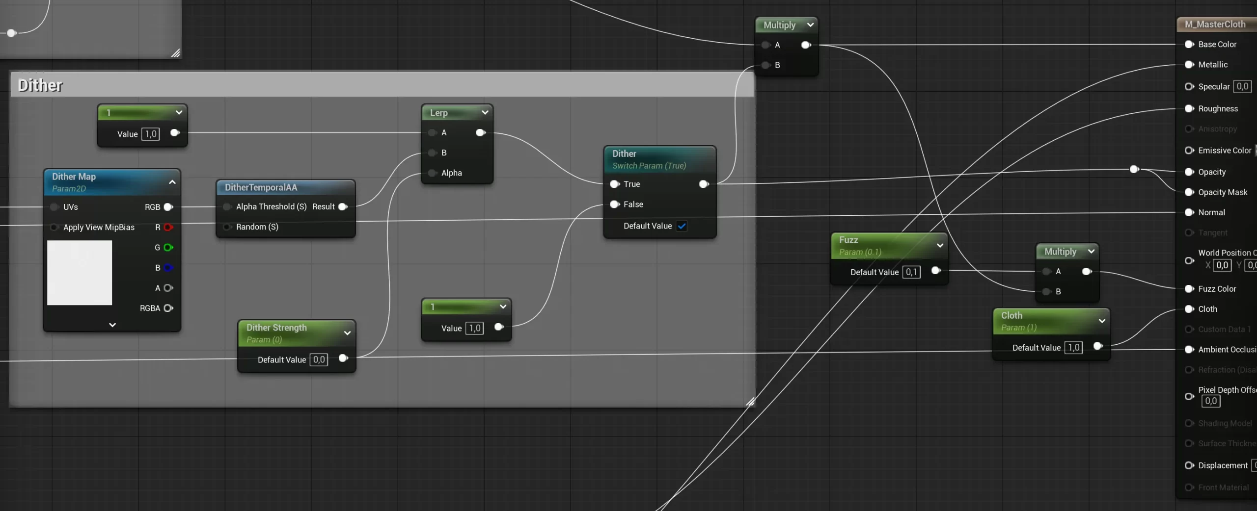The image size is (1257, 511).
Task: Click the Dither Map RGB output pin
Action: (168, 207)
